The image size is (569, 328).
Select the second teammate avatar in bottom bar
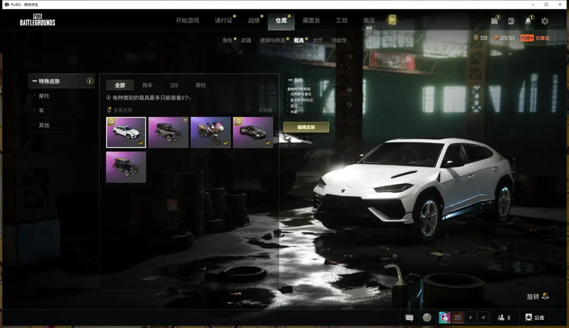click(457, 317)
